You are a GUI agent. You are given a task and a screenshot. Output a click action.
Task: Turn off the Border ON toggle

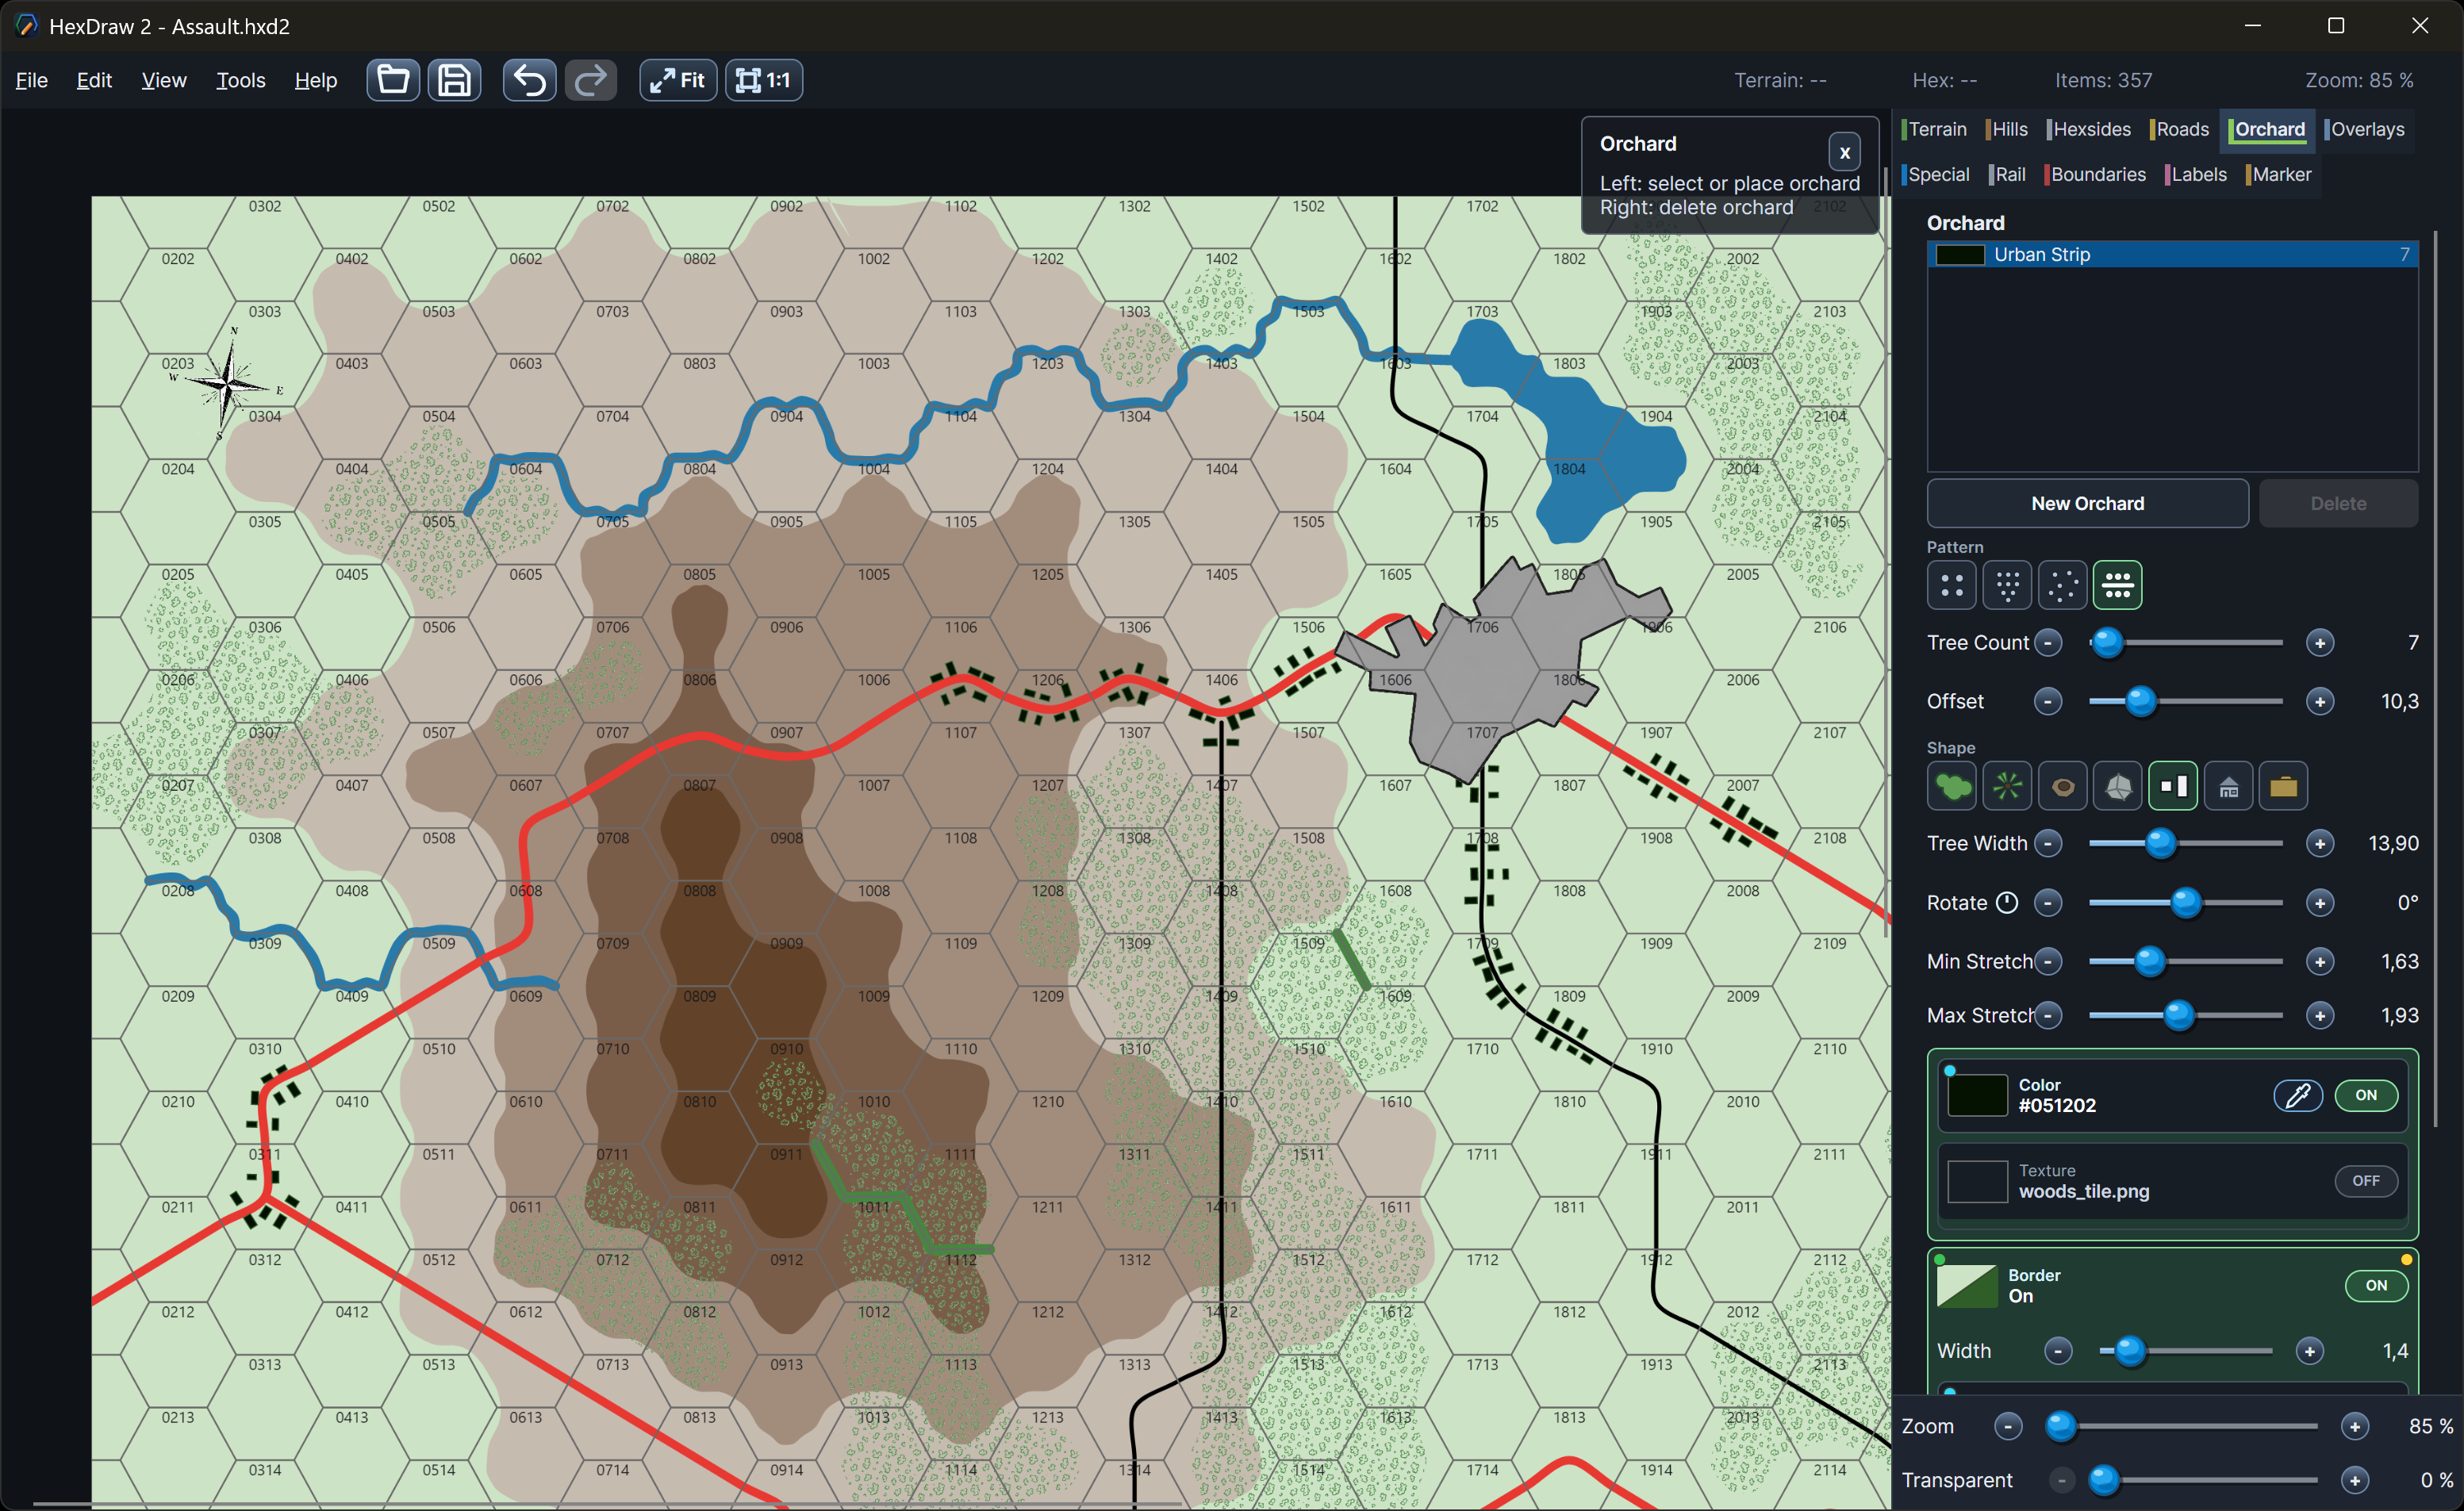(2376, 1285)
